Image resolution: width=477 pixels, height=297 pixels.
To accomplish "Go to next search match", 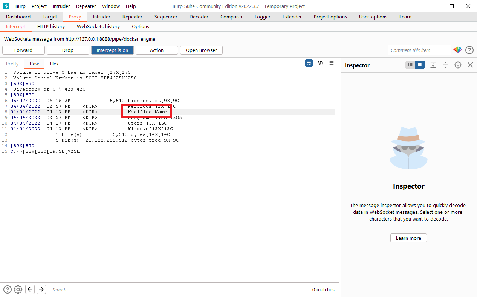I will (x=41, y=289).
